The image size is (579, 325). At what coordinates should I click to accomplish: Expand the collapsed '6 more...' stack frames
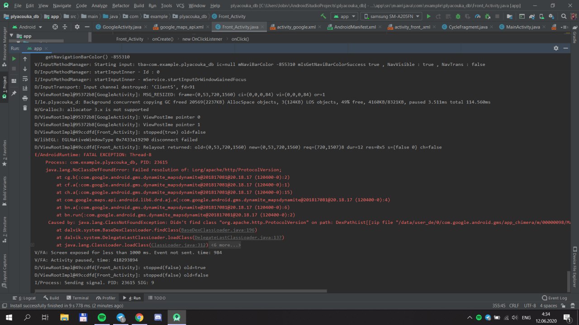226,245
